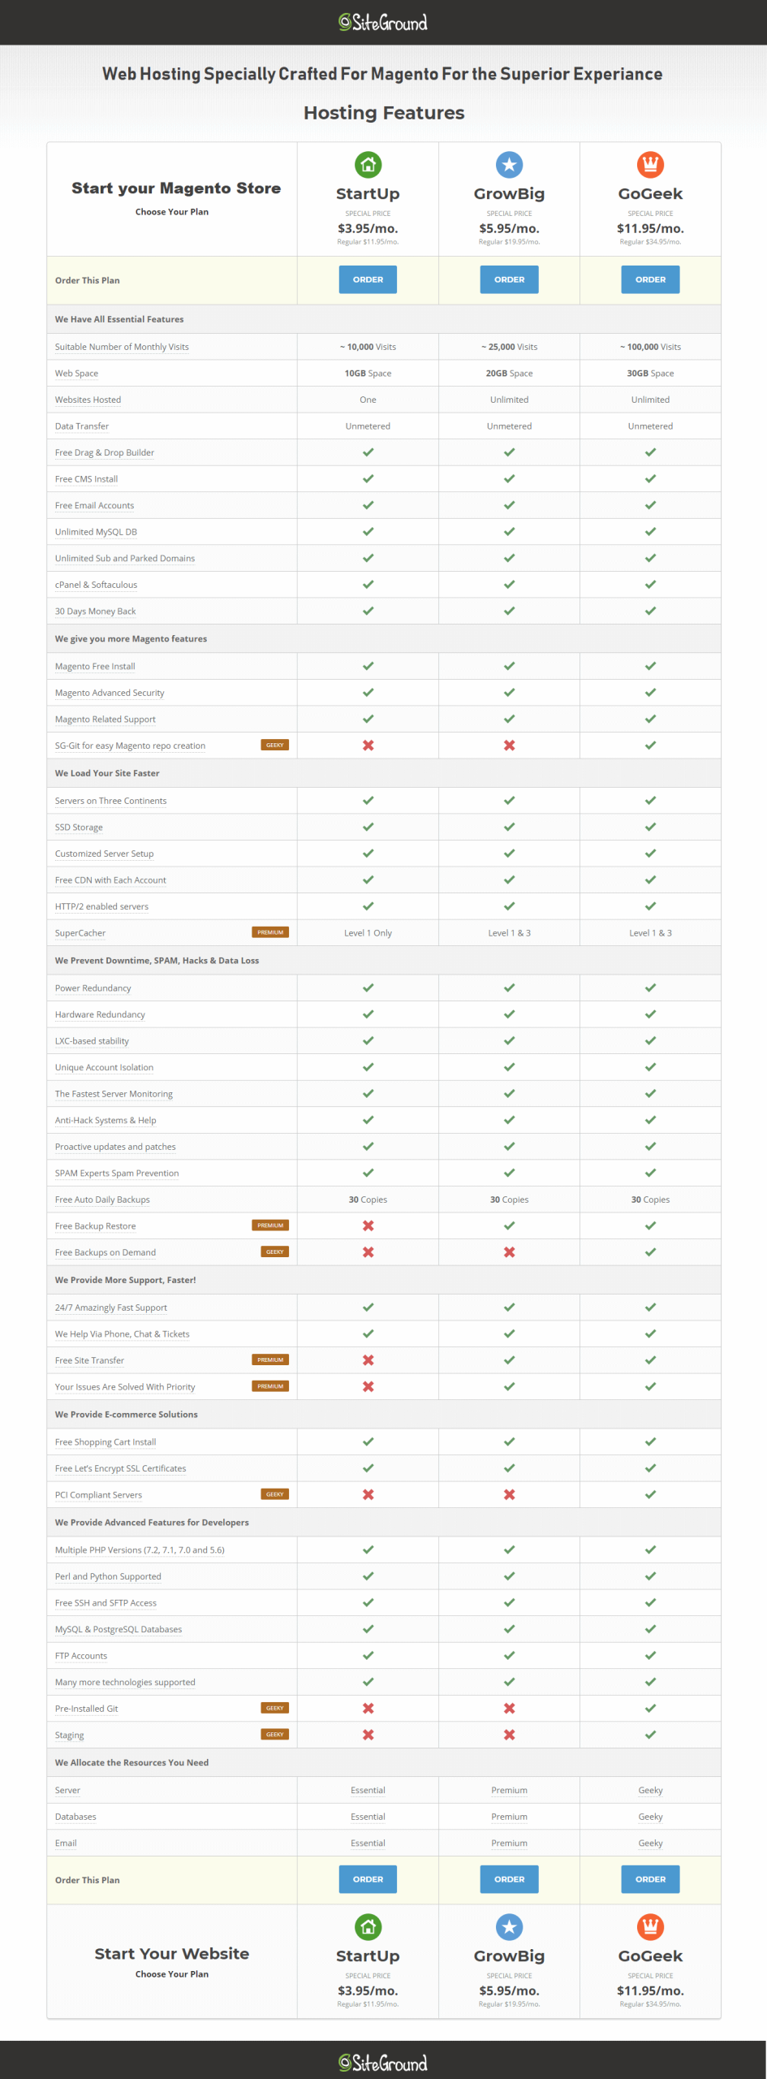Image resolution: width=767 pixels, height=2079 pixels.
Task: Click the GEEKY badge beside SG-Git row
Action: [274, 745]
